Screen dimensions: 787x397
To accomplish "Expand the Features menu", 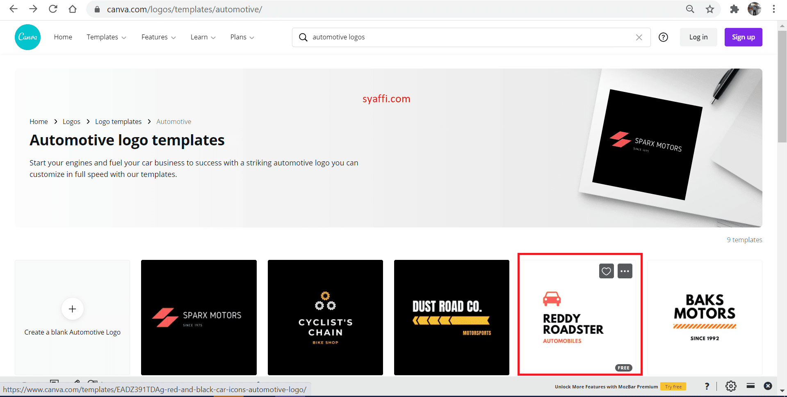I will (158, 37).
